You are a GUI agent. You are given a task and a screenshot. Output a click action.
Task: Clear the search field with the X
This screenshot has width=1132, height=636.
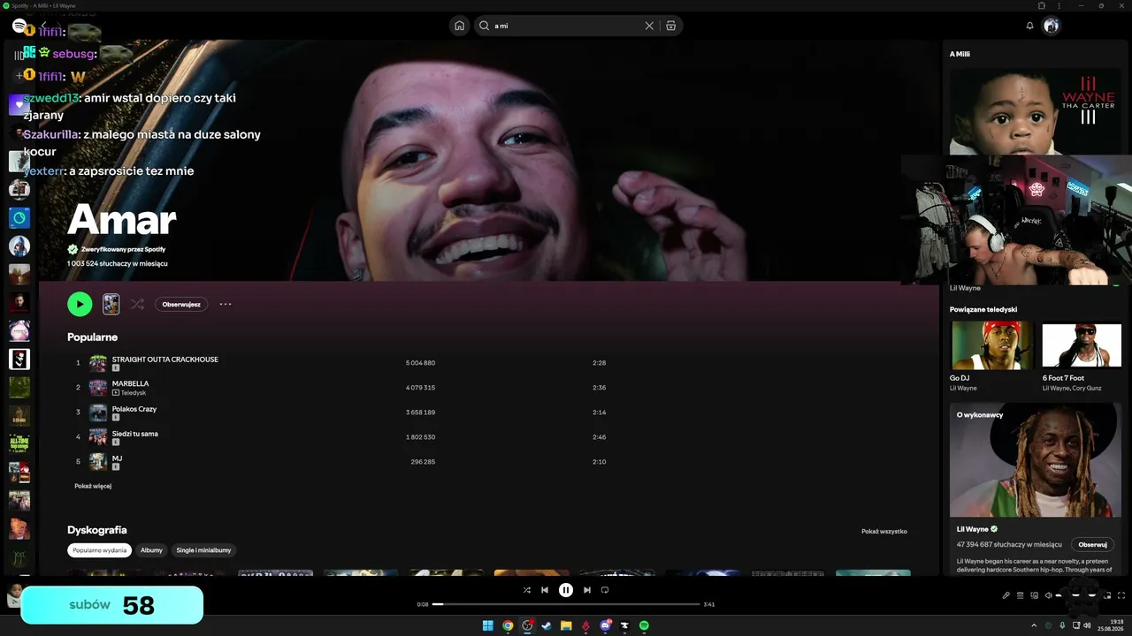tap(649, 26)
